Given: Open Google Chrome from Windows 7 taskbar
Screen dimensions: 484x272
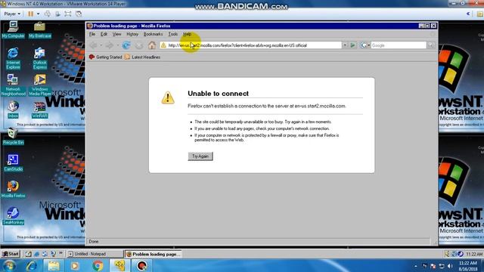Looking at the screenshot, I should tap(98, 265).
